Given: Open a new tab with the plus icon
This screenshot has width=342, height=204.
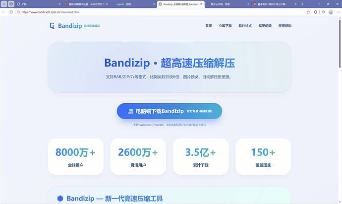Looking at the screenshot, I should pos(303,4).
